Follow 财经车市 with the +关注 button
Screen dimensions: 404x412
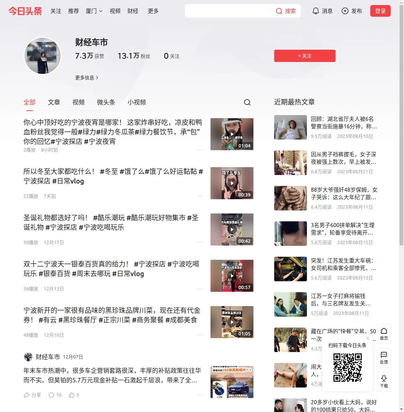click(305, 56)
